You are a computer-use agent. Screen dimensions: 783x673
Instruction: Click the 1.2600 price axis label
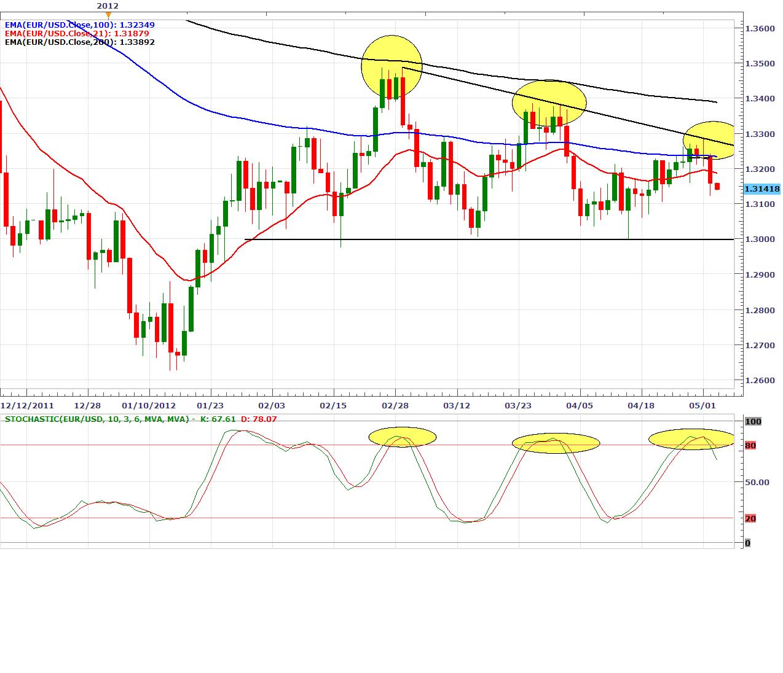coord(759,381)
